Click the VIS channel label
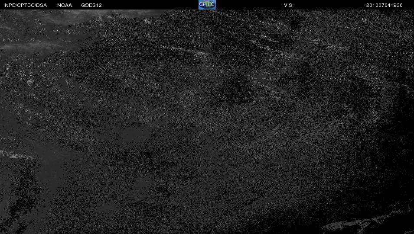The image size is (414, 234). 288,5
